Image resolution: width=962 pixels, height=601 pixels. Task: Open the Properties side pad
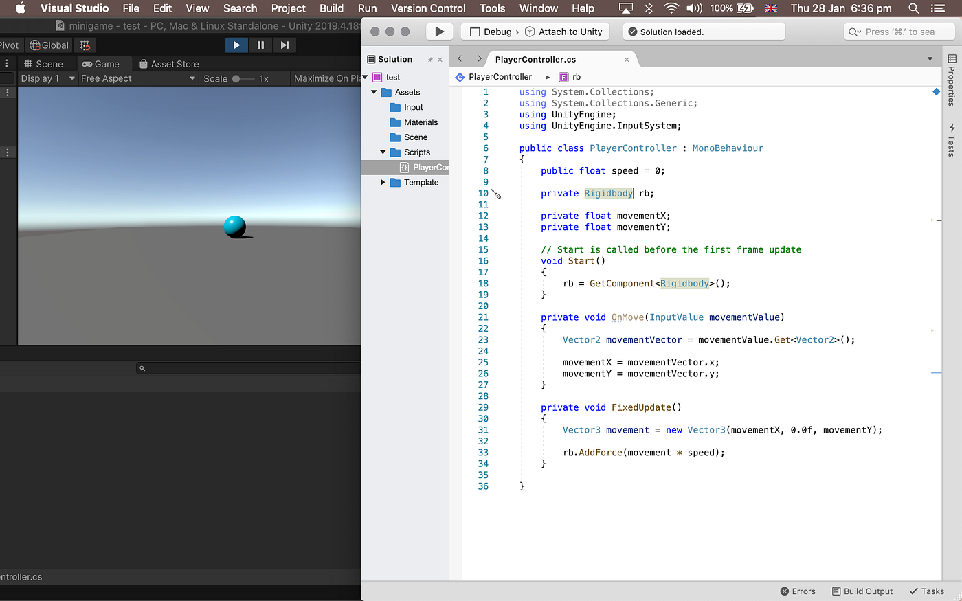click(952, 80)
